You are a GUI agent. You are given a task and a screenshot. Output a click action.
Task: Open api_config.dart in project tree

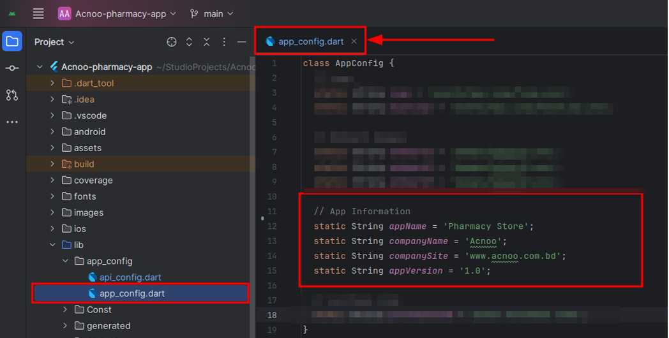tap(130, 277)
